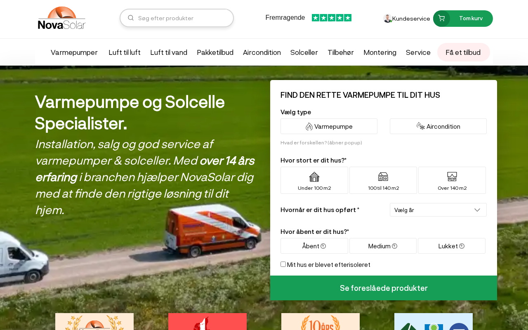Click the NovaSolar logo
The image size is (528, 330).
pos(62,18)
